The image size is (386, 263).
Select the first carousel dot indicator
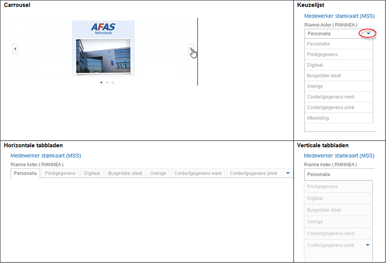(101, 82)
